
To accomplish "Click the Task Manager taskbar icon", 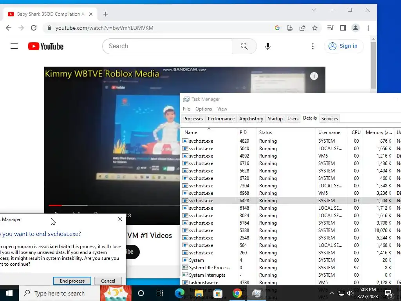I will pyautogui.click(x=256, y=293).
